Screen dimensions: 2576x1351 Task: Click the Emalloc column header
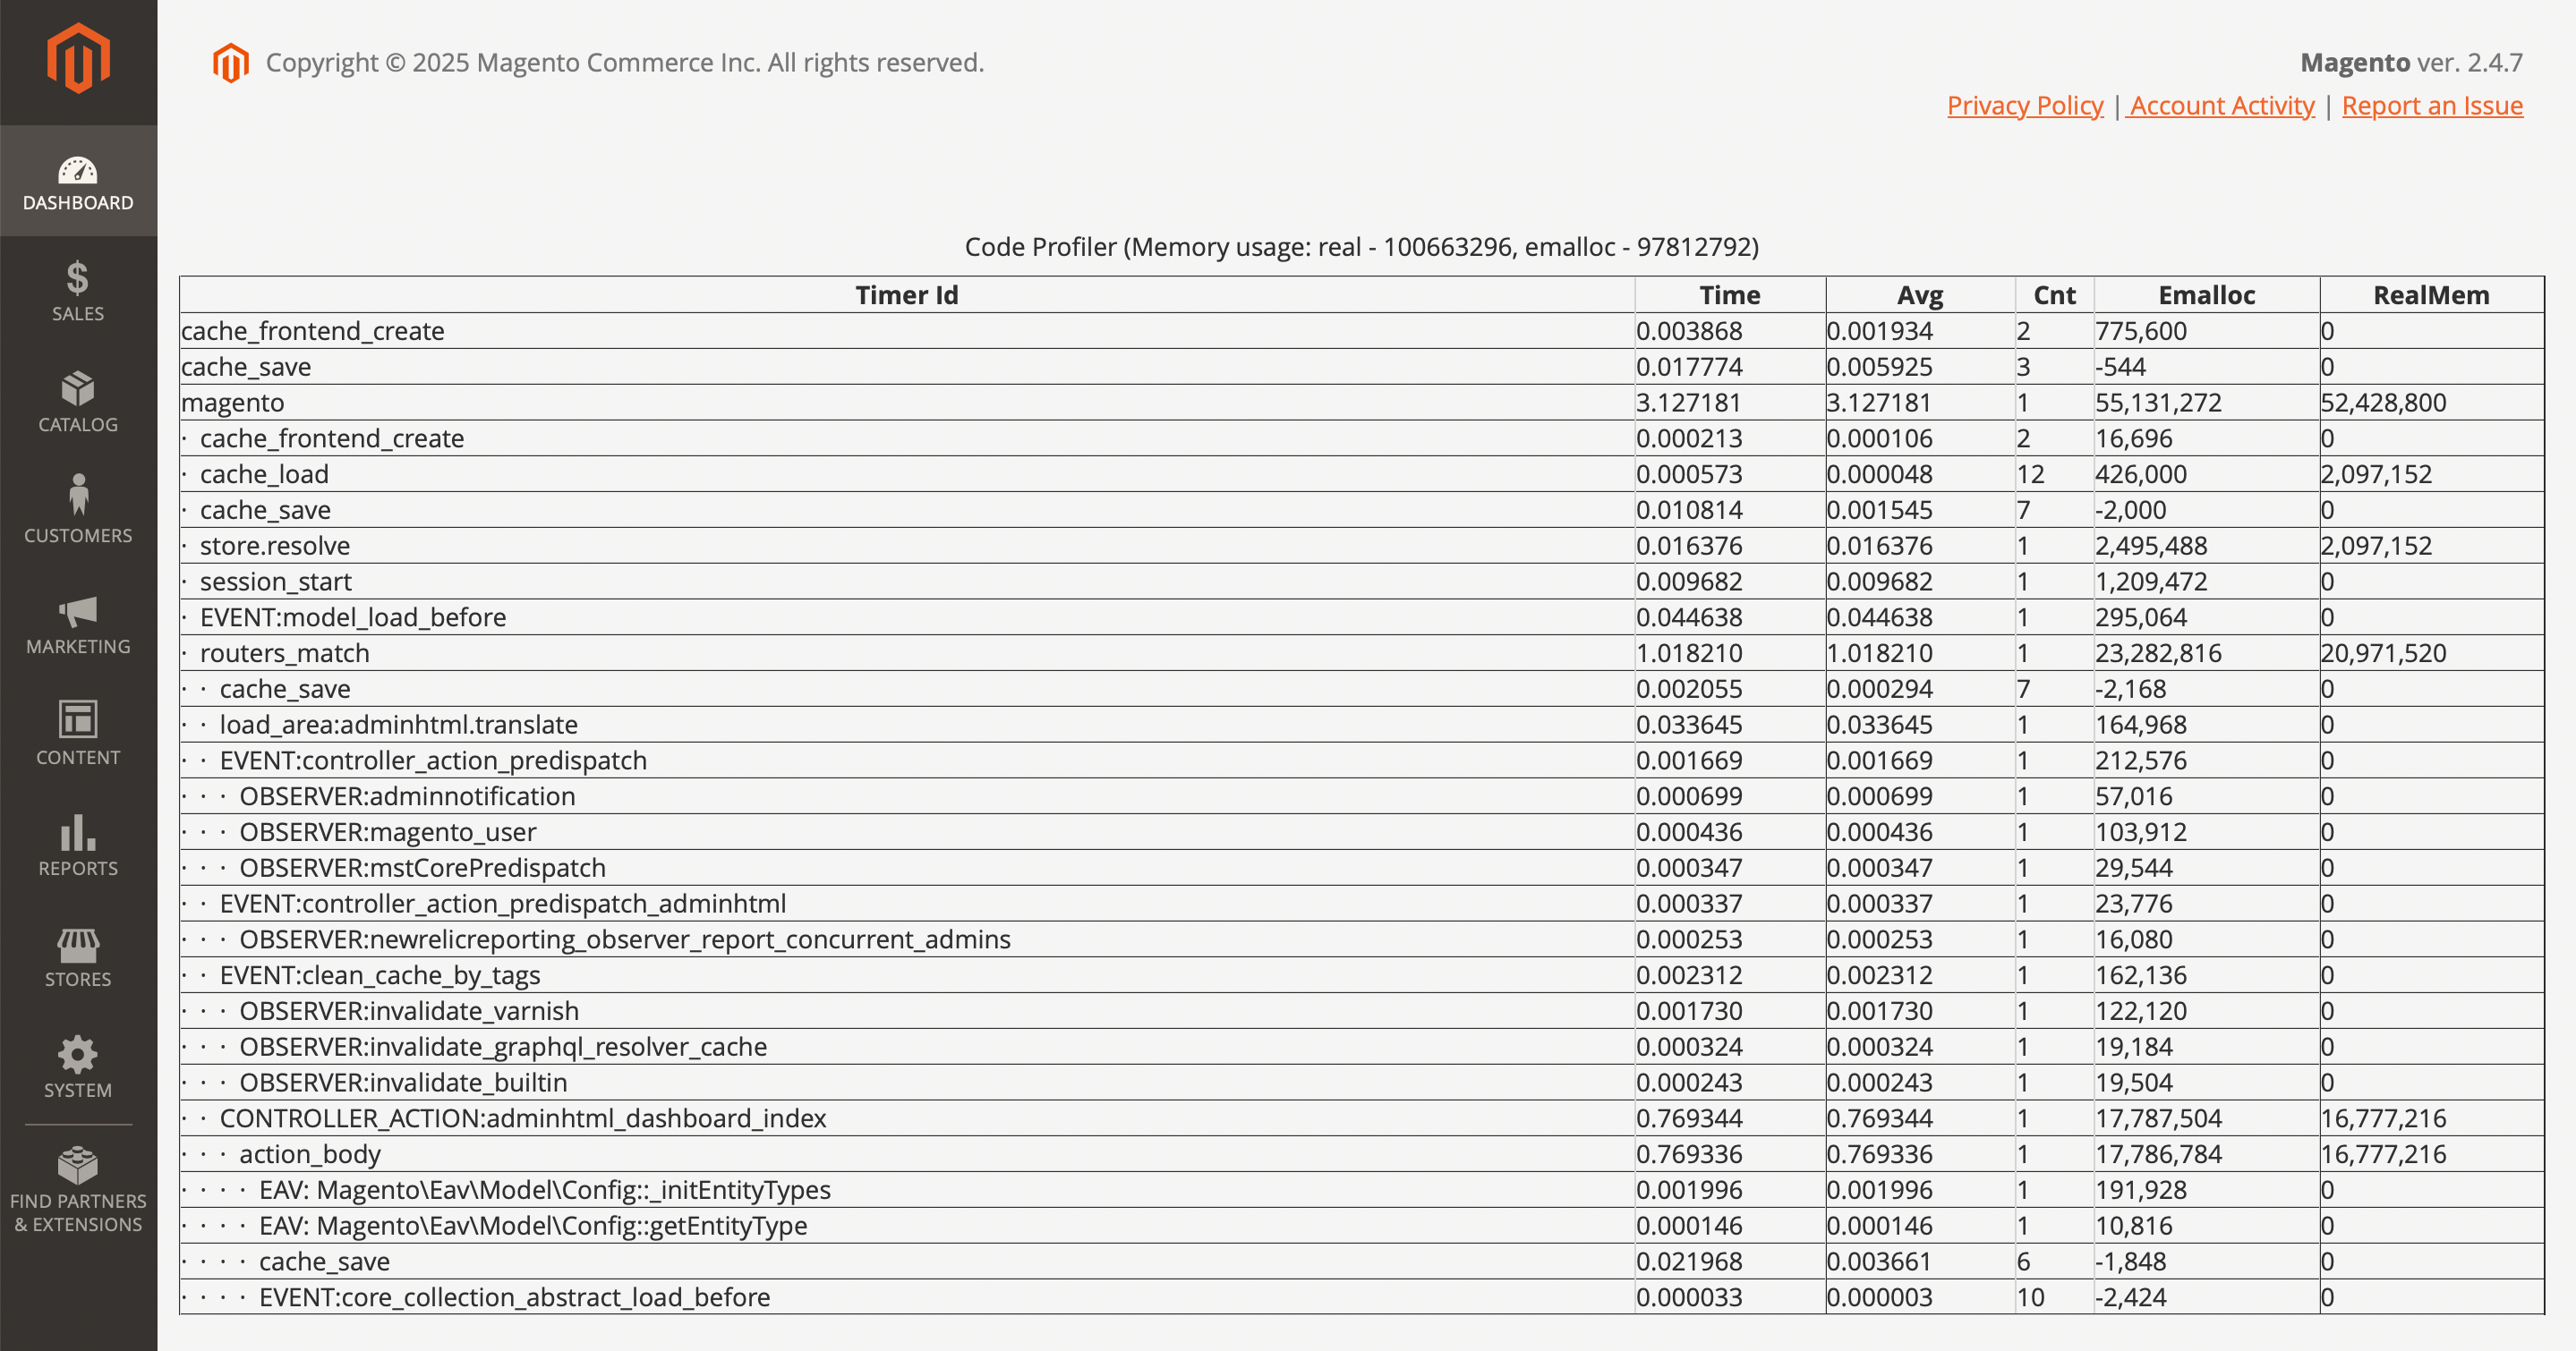point(2206,294)
